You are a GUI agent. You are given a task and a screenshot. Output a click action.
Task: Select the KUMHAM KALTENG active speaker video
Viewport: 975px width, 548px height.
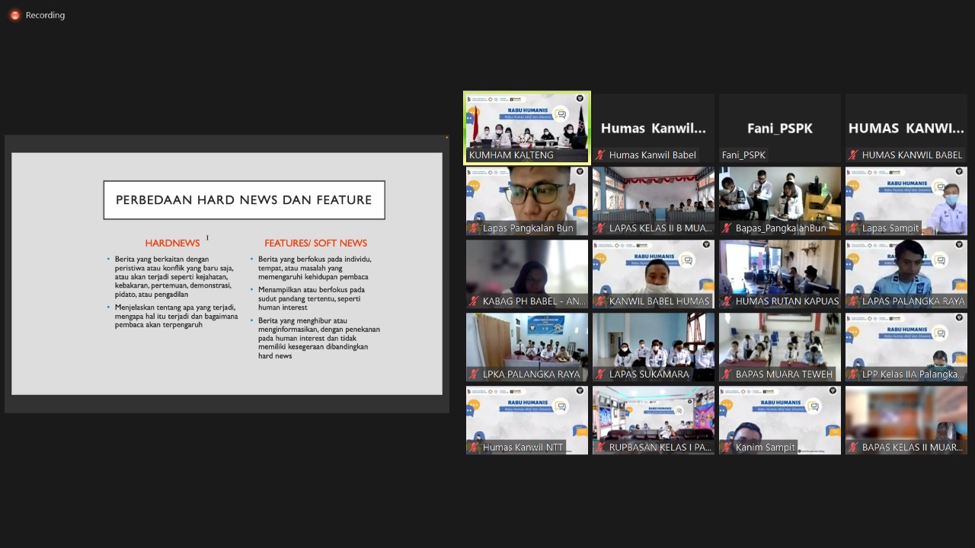pos(527,122)
